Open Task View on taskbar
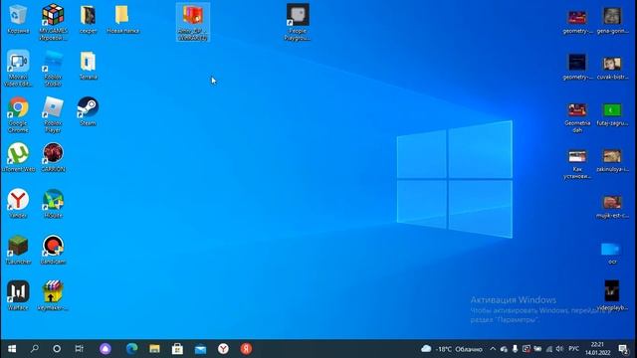This screenshot has height=358, width=637. point(80,349)
